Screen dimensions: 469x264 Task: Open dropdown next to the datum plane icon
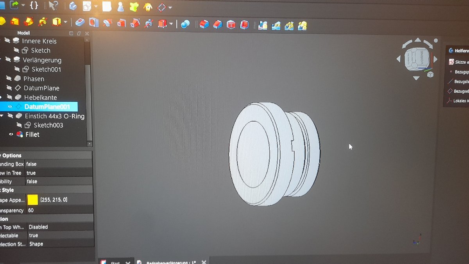click(170, 7)
